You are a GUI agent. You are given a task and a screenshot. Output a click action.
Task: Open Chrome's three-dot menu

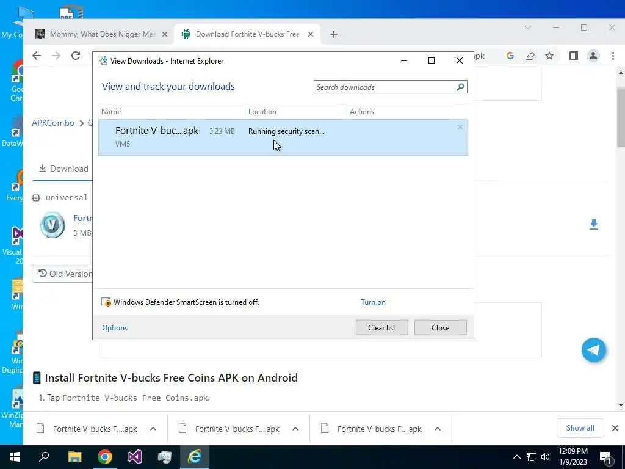[613, 56]
